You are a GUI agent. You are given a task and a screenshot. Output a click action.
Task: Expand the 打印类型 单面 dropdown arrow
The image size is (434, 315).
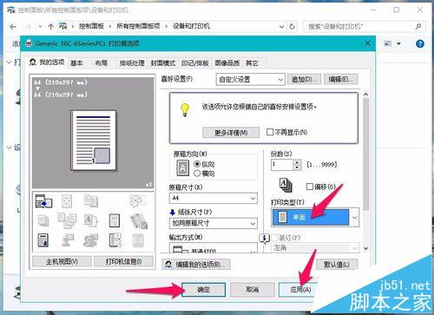pyautogui.click(x=354, y=217)
